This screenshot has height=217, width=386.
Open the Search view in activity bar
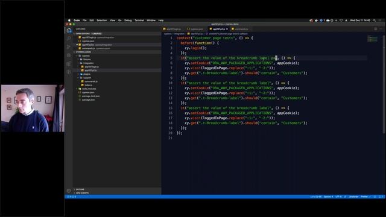pos(69,39)
